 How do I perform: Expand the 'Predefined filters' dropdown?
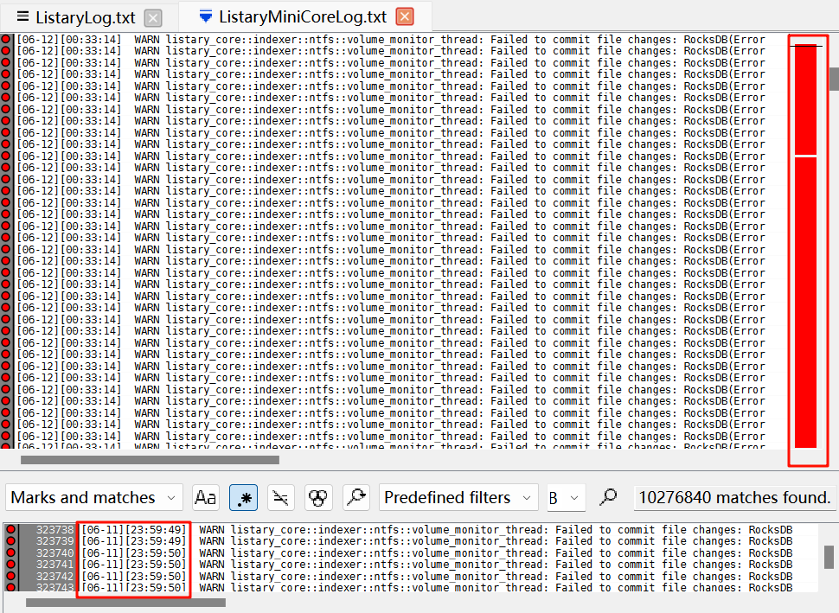458,497
